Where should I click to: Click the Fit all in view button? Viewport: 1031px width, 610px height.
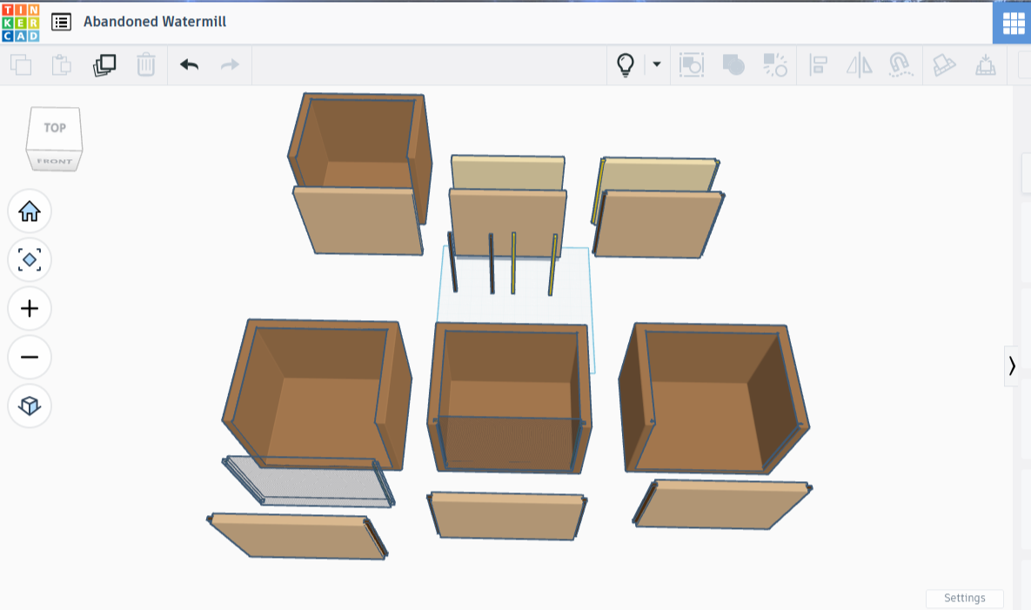point(30,259)
